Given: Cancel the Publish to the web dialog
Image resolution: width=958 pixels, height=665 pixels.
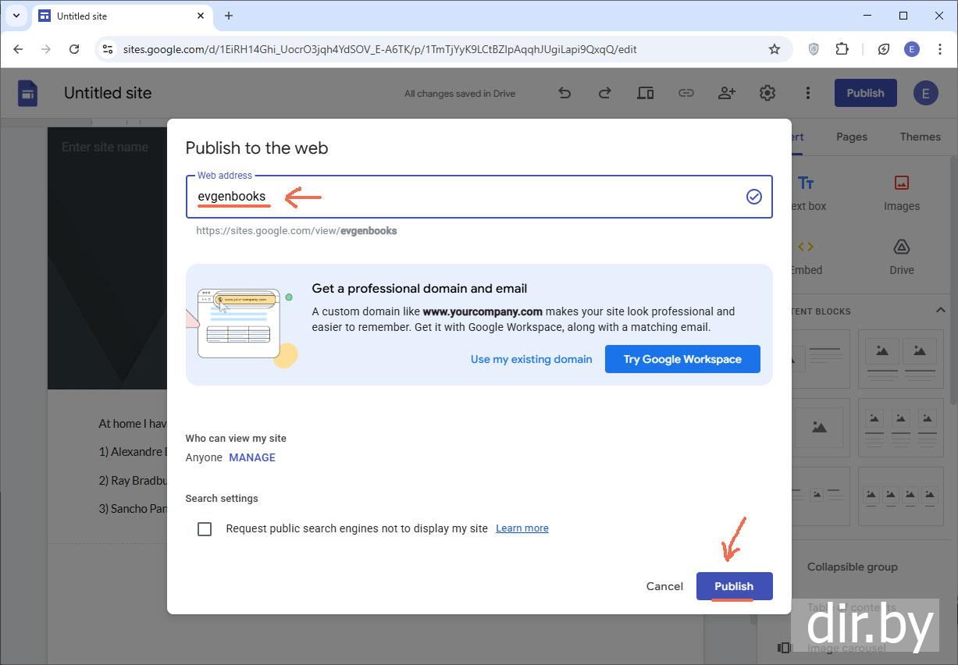Looking at the screenshot, I should [x=664, y=586].
